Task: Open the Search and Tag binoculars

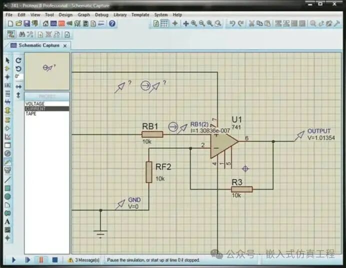Action: click(x=22, y=34)
